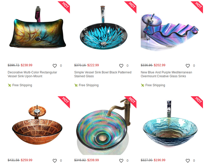Image resolution: width=205 pixels, height=164 pixels.
Task: View the blue purple shell-shaped sink image
Action: [x=170, y=32]
